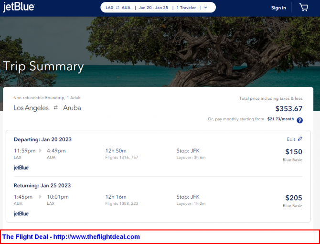Image resolution: width=320 pixels, height=244 pixels.
Task: Click Blue Basic label under $205
Action: (292, 206)
